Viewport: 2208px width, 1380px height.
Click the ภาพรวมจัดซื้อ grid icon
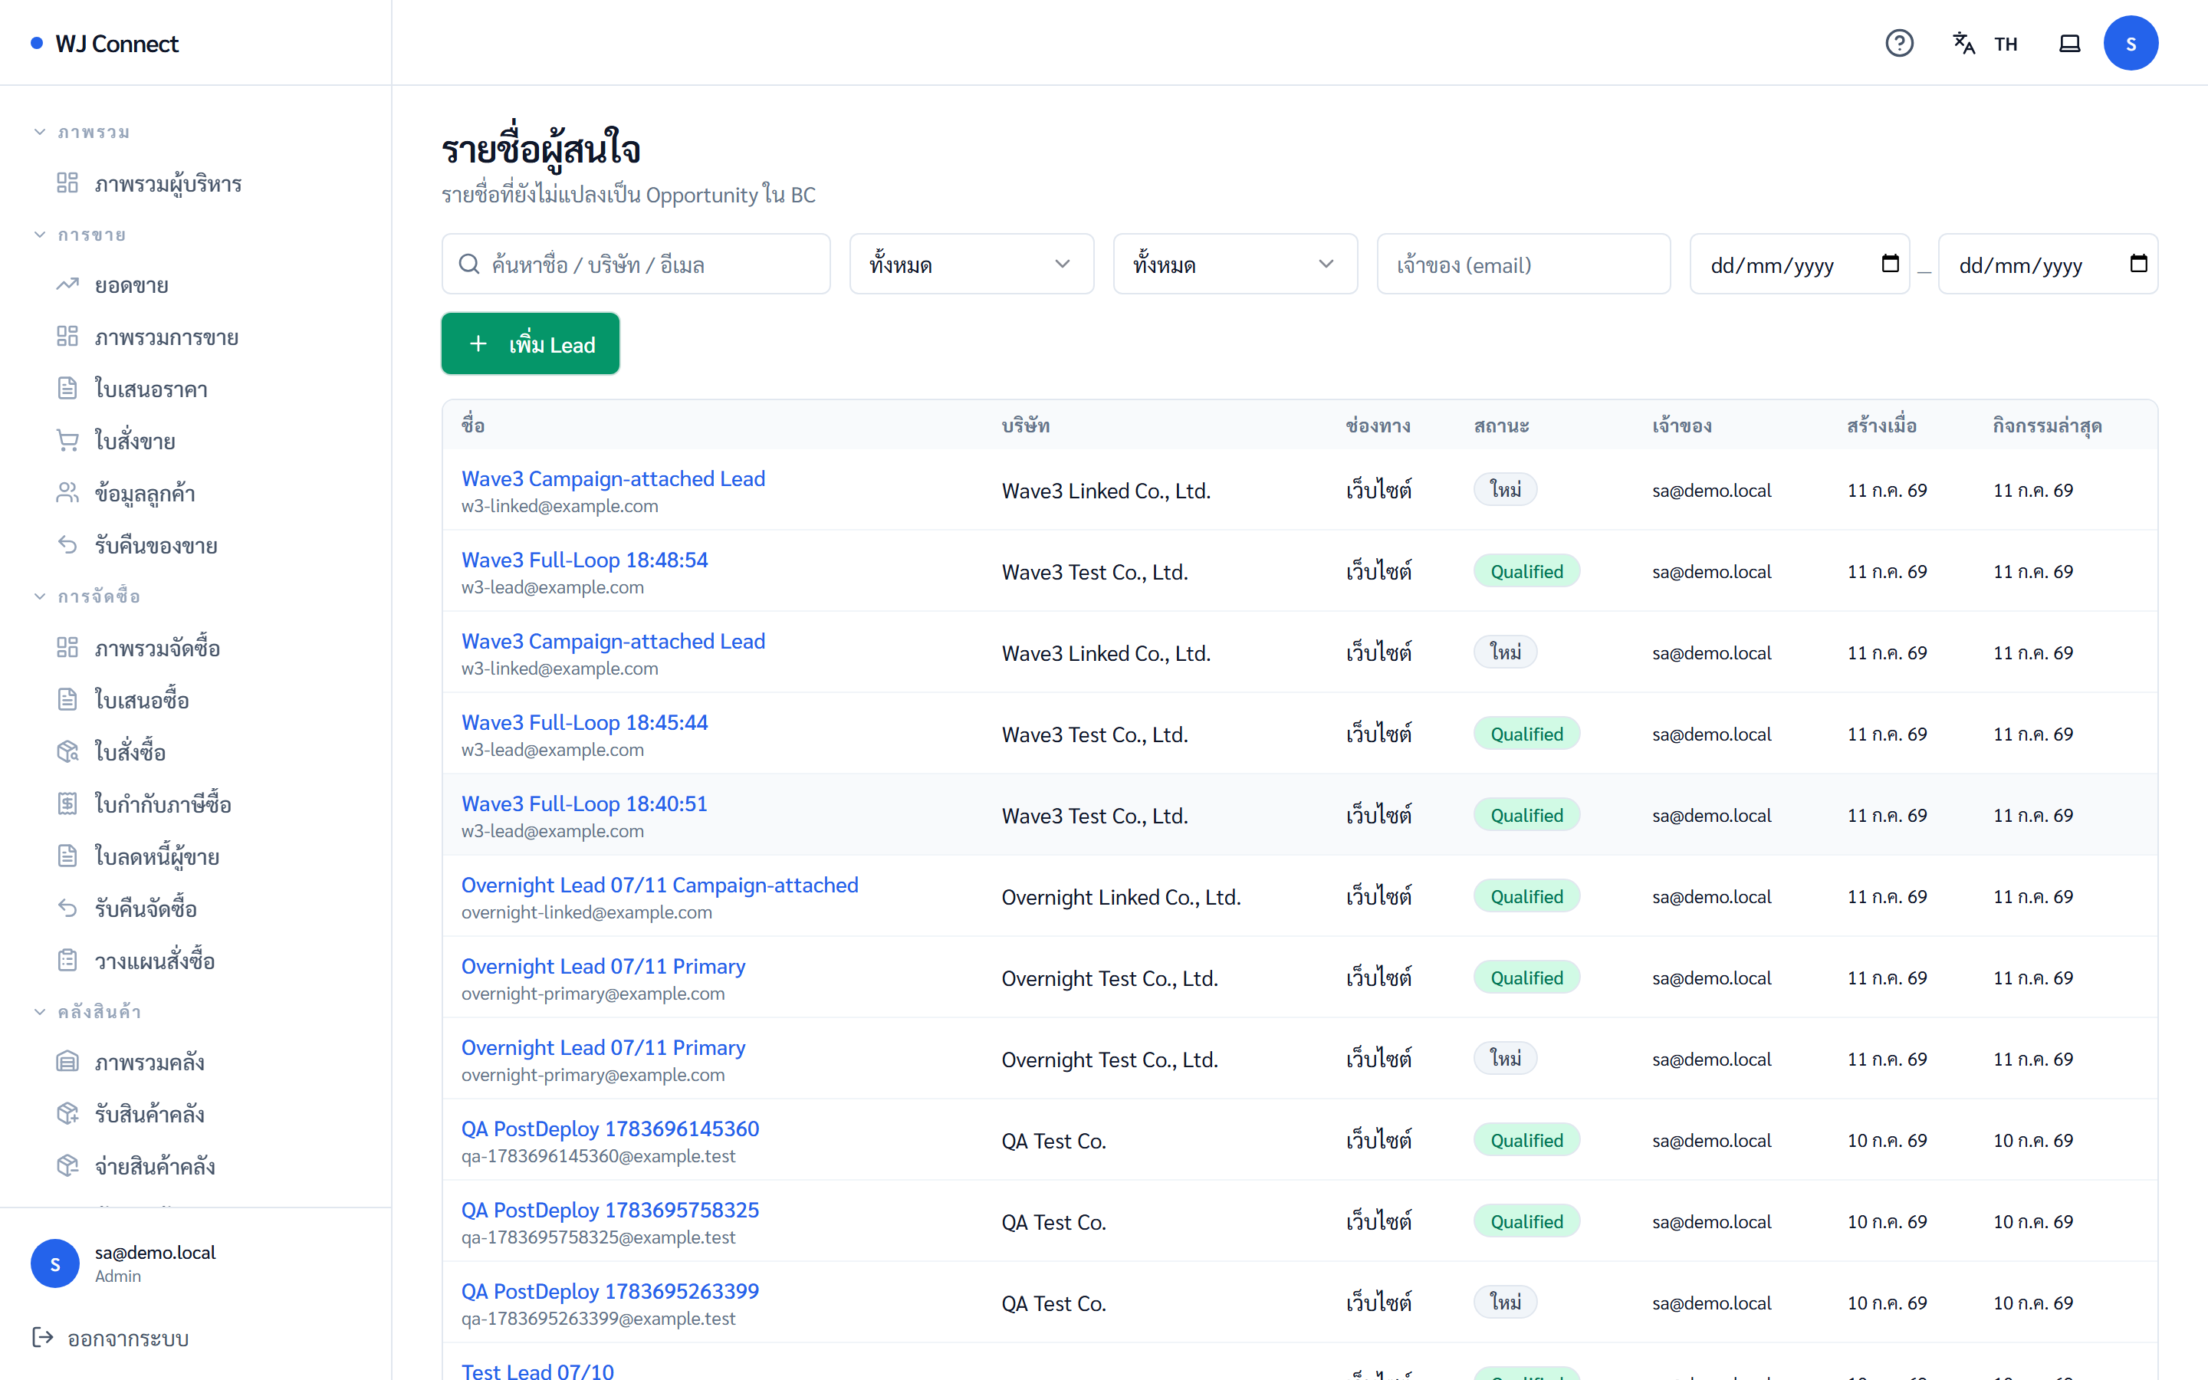67,648
